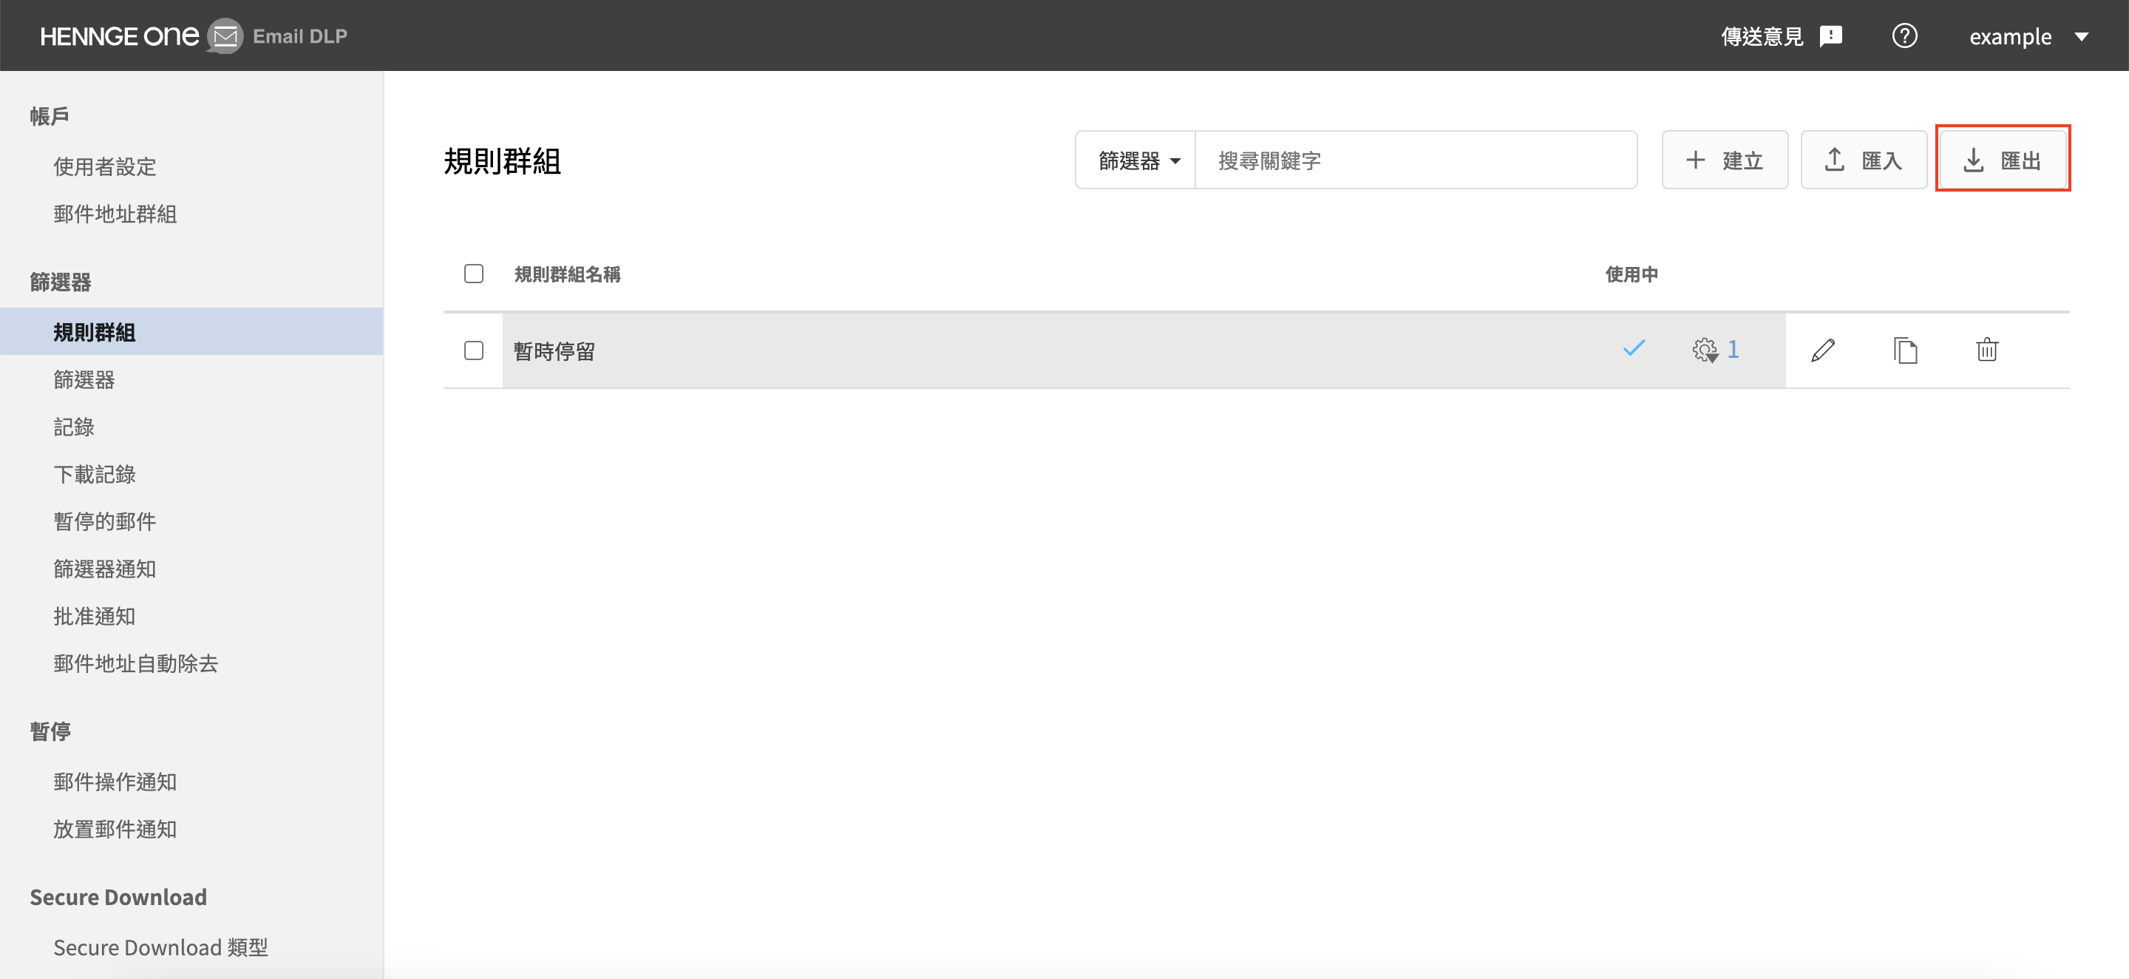Open the 篩選器 dropdown beside search box

click(1136, 160)
